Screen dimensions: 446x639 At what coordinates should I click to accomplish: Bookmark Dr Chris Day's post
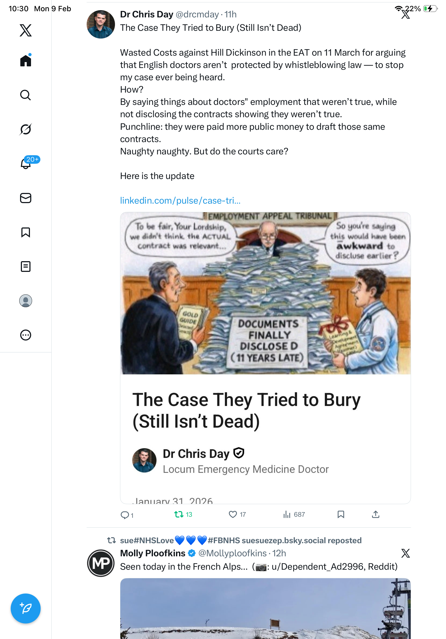341,514
